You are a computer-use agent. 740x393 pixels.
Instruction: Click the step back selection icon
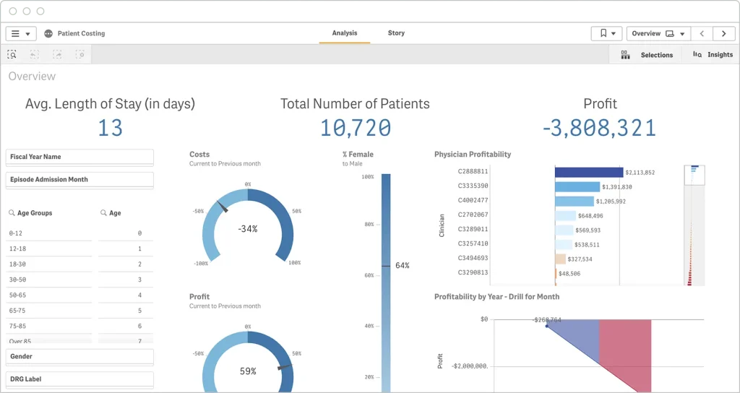pos(34,54)
